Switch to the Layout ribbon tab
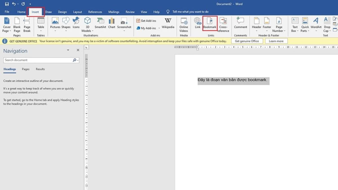The image size is (338, 190). pos(77,12)
